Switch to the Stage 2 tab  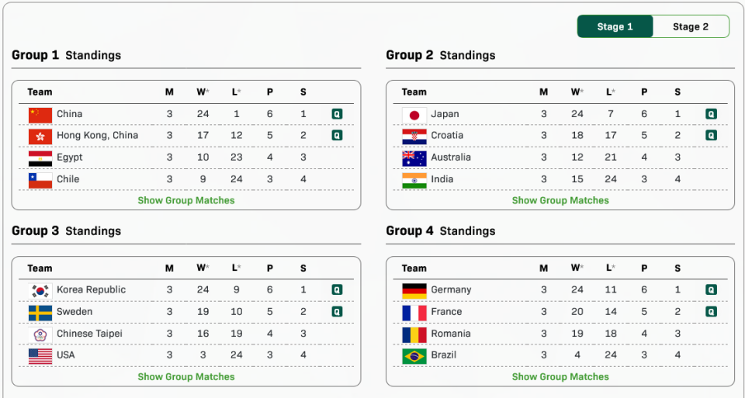690,26
